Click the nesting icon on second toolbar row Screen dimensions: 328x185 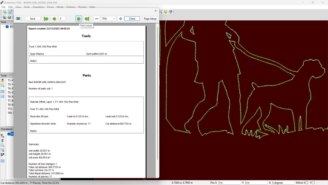point(5,18)
